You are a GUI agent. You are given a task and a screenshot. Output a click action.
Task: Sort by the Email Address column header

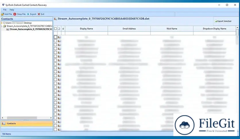(x=129, y=29)
